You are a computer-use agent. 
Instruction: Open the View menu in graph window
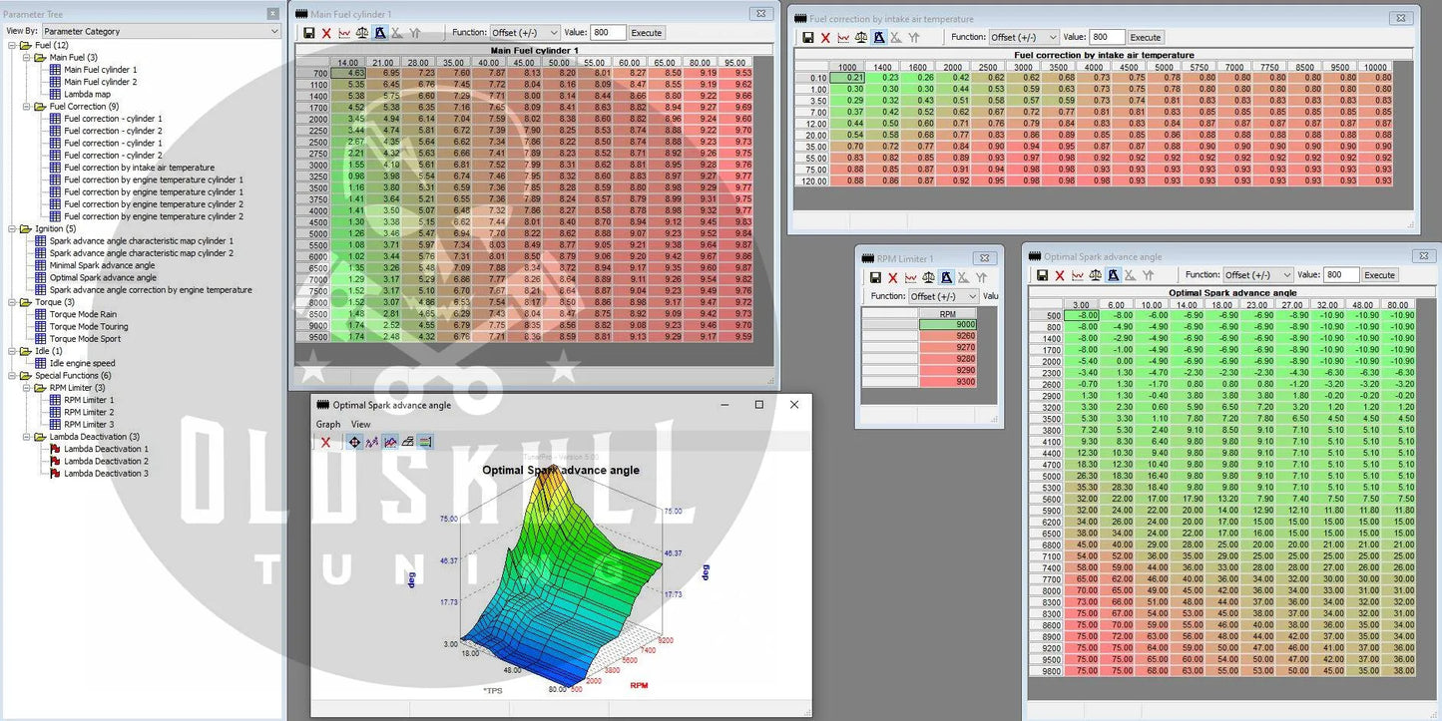pos(360,424)
